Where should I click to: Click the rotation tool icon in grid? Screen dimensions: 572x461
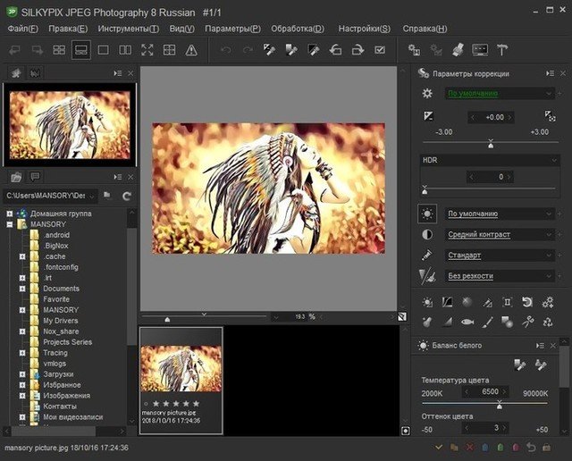click(527, 303)
